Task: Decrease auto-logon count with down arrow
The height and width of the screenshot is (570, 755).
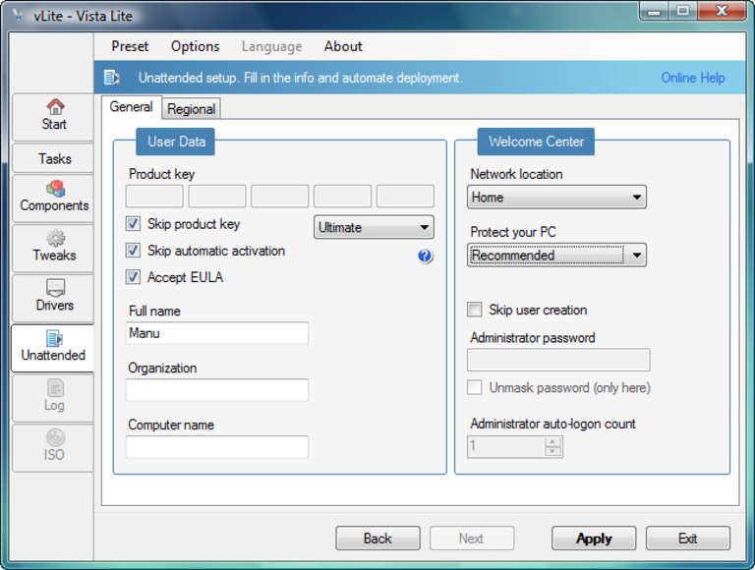Action: 552,451
